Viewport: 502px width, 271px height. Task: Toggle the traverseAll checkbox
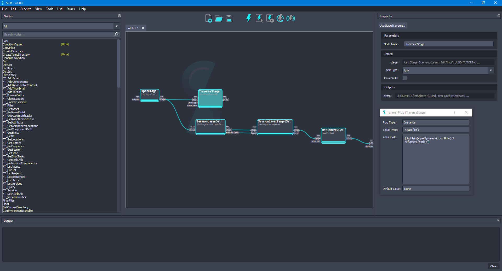pyautogui.click(x=405, y=78)
